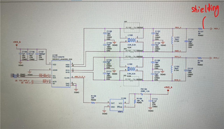Screen dimensions: 224x129
Task: Click the L1101 18uH inductor symbol
Action: [x=172, y=40]
